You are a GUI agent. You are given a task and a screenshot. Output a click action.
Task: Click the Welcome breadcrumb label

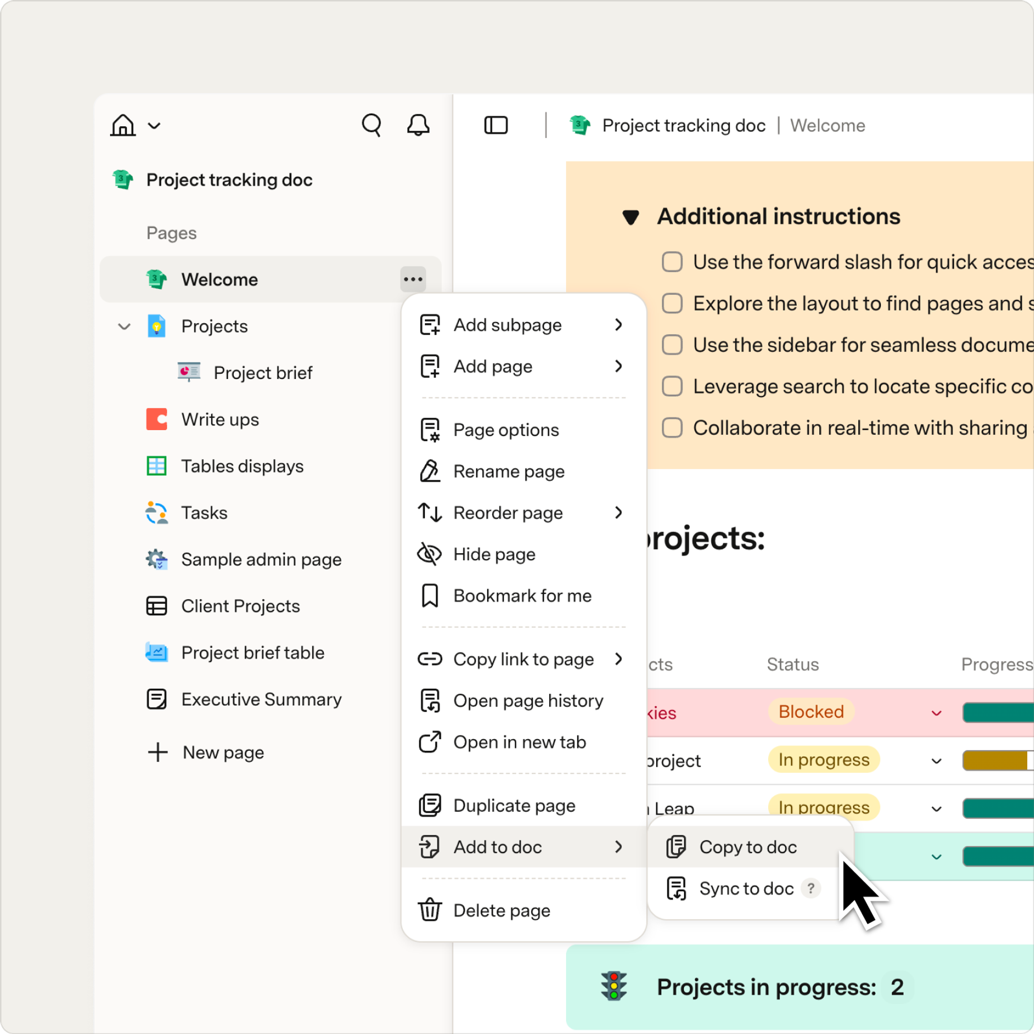pyautogui.click(x=827, y=125)
